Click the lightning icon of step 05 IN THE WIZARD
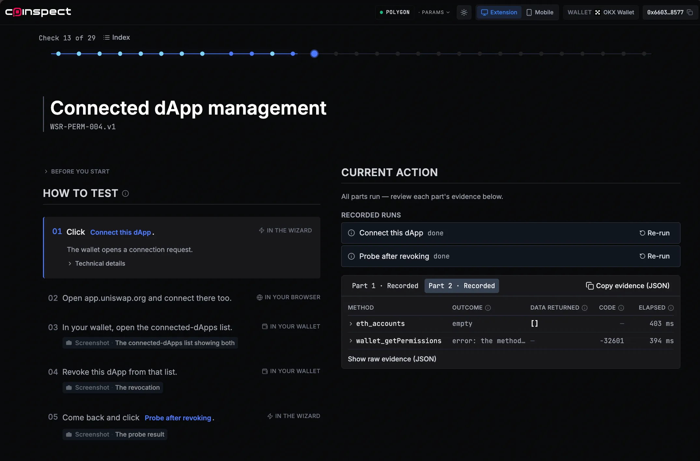Screen dimensions: 700x461 click(x=270, y=416)
